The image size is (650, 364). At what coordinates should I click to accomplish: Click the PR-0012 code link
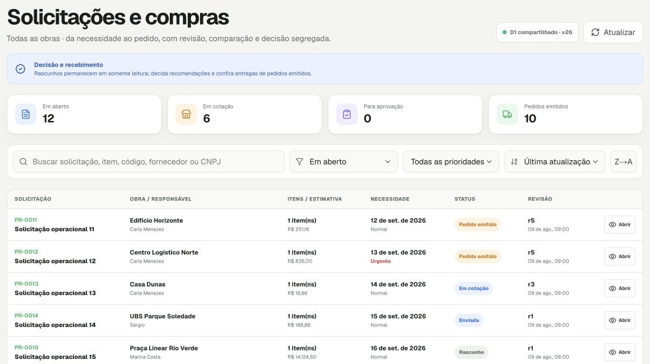[x=26, y=252]
